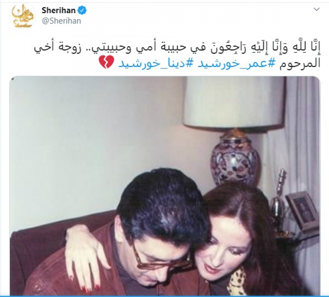Expand the tweet options chevron
The image size is (329, 297).
tap(316, 9)
